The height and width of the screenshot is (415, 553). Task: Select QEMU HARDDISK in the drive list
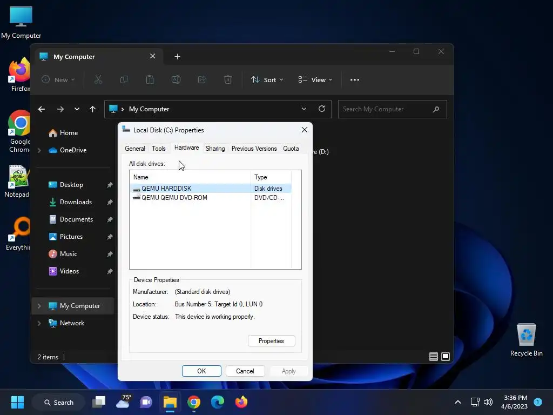tap(211, 189)
